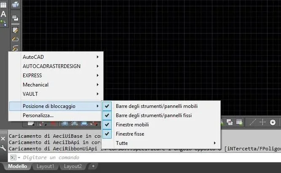Screen dimensions: 281x173
Task: Open EXPRESS toolbars submenu
Action: point(56,76)
